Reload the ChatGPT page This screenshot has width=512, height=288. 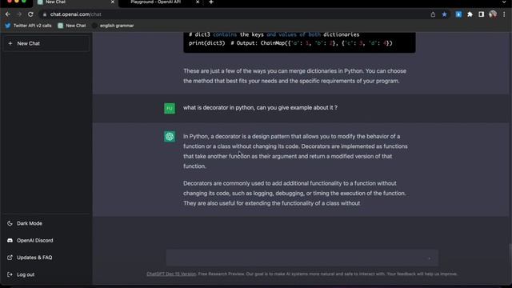coord(30,14)
